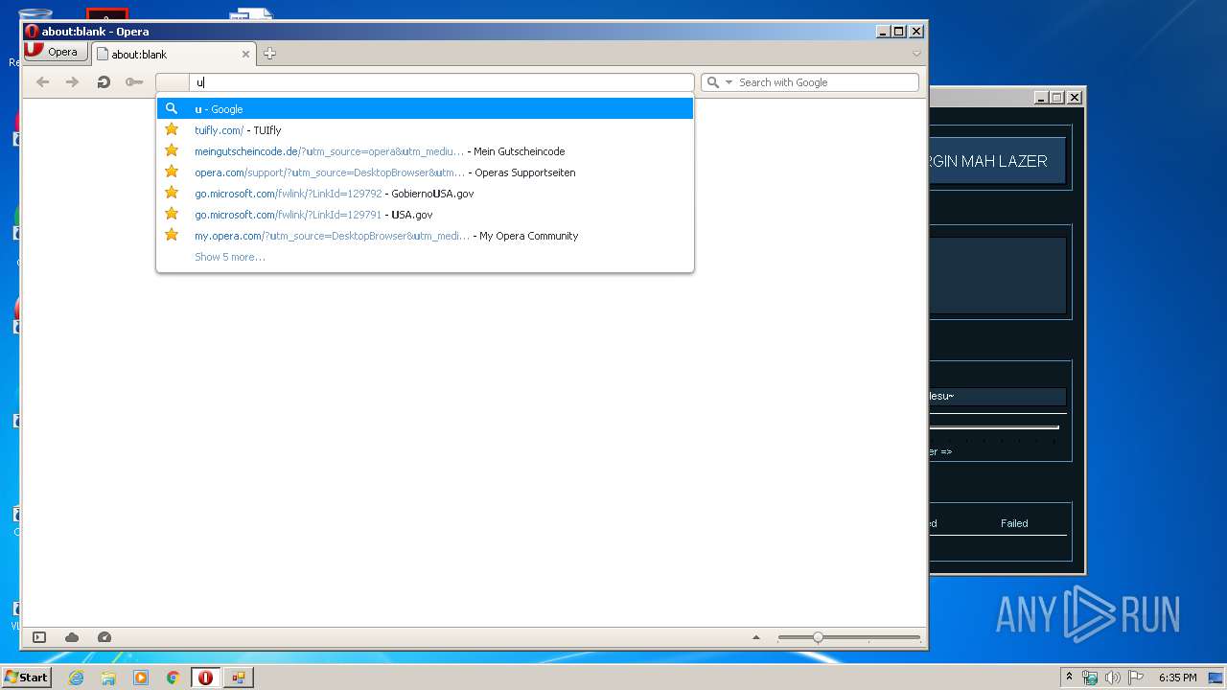Open the password wand key icon
The width and height of the screenshot is (1227, 690).
click(x=134, y=82)
